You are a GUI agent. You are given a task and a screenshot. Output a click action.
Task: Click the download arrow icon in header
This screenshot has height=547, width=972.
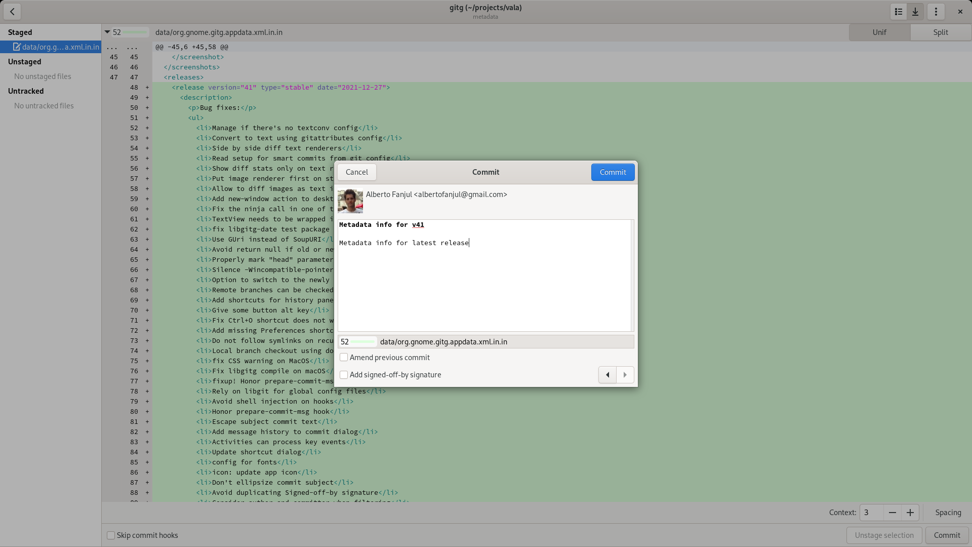click(x=915, y=11)
